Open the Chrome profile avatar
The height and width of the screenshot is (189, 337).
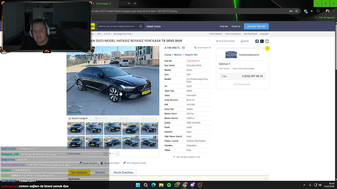(x=328, y=11)
